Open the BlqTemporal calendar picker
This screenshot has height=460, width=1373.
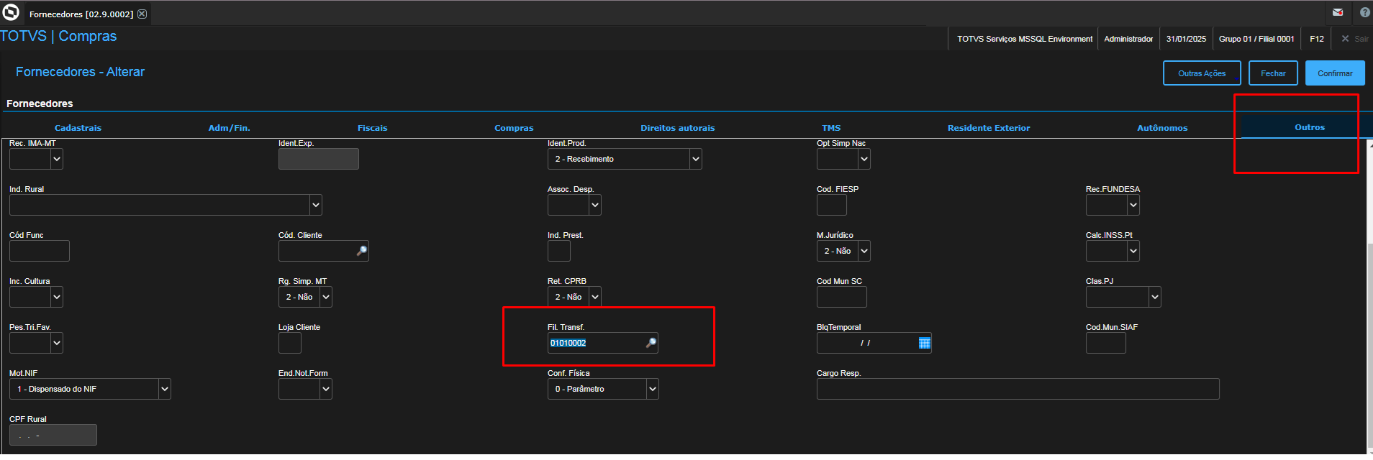[x=925, y=343]
